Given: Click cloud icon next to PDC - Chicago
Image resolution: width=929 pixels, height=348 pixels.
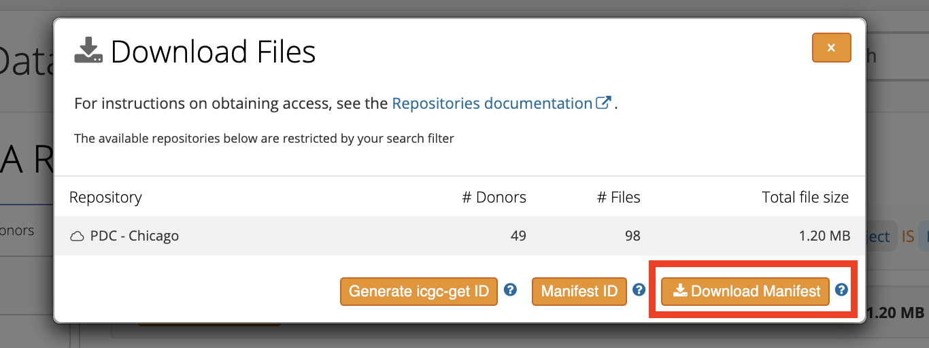Looking at the screenshot, I should coord(77,237).
